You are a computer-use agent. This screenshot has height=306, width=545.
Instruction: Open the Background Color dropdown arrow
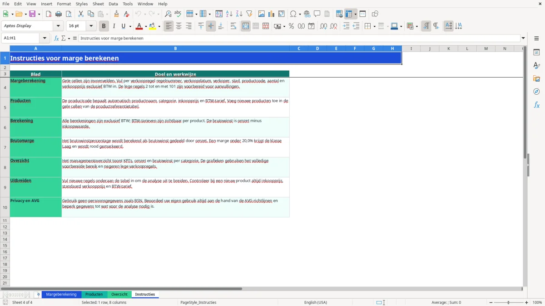pyautogui.click(x=159, y=26)
